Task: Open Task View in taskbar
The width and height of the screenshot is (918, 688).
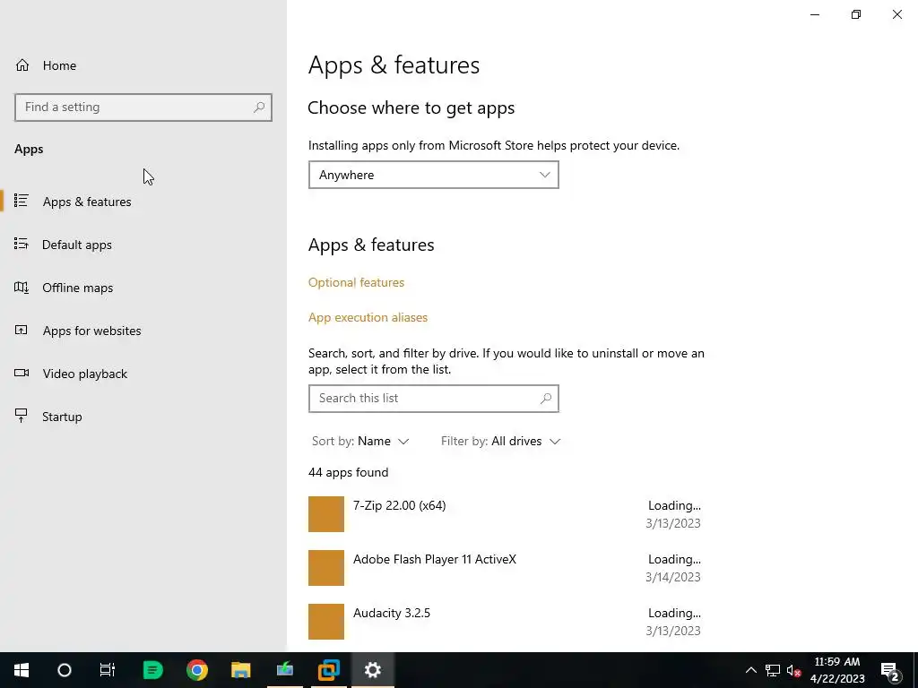Action: [x=108, y=670]
